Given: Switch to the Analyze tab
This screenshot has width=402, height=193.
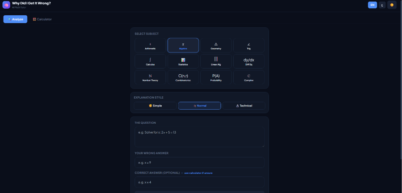Looking at the screenshot, I should [15, 19].
